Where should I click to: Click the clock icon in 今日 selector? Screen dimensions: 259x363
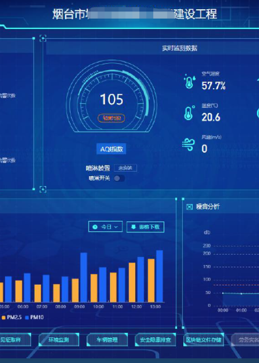95,227
